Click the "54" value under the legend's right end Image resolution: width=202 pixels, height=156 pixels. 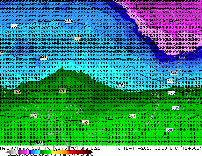92,155
